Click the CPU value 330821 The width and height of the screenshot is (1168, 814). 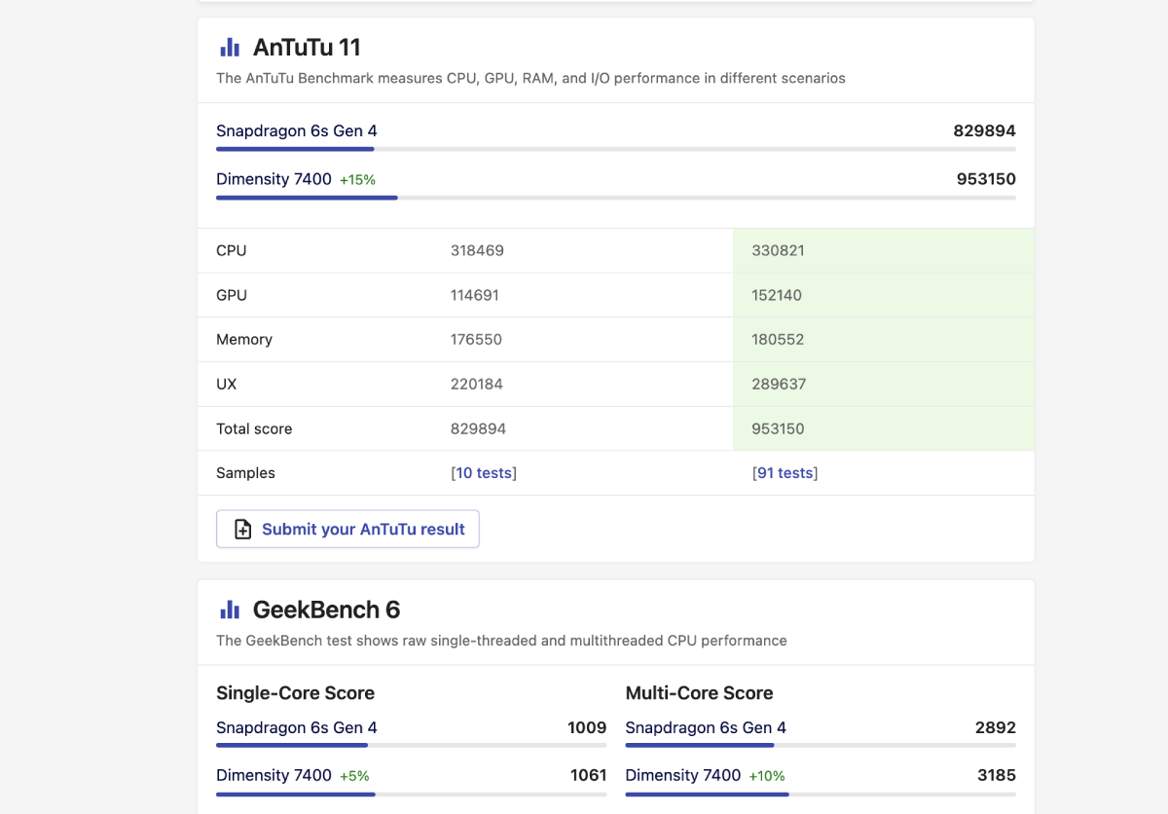[x=779, y=250]
